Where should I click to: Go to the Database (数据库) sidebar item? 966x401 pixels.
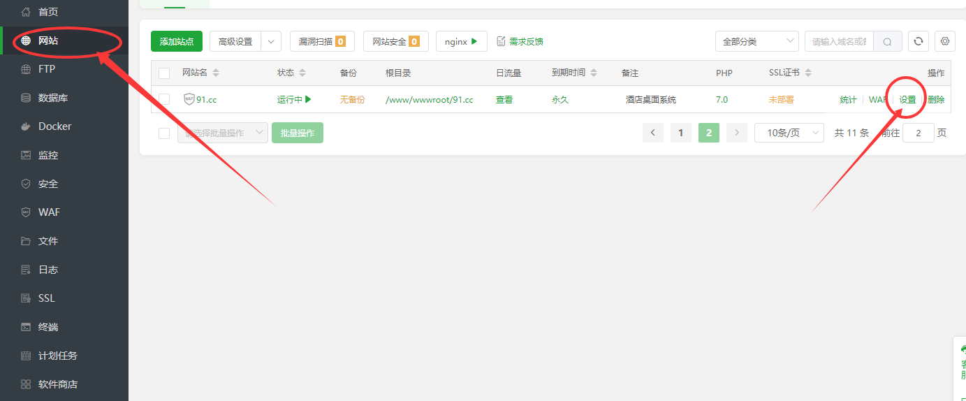click(52, 98)
